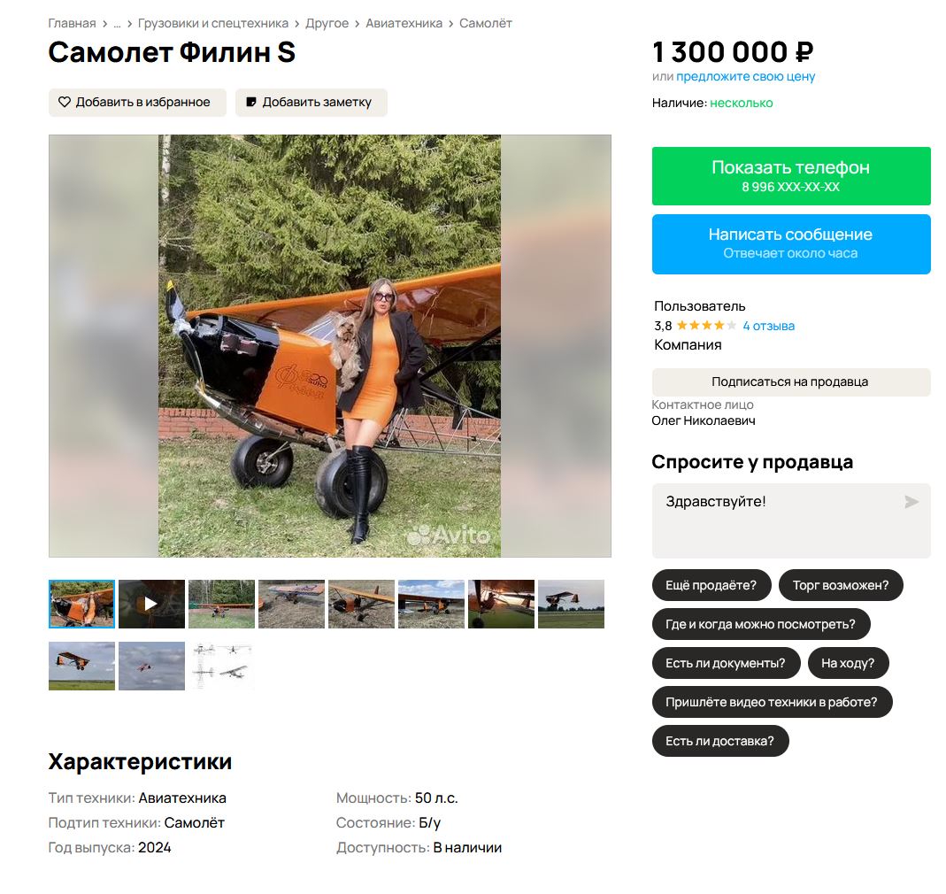Send the message with the arrow icon
The height and width of the screenshot is (894, 946).
pyautogui.click(x=911, y=502)
